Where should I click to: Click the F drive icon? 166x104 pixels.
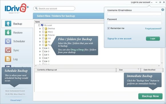coord(46,58)
